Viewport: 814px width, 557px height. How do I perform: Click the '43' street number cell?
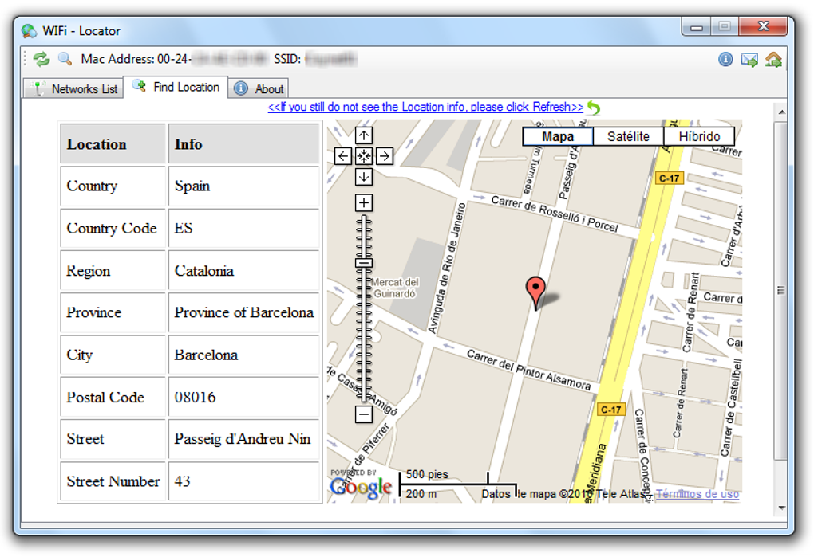243,481
